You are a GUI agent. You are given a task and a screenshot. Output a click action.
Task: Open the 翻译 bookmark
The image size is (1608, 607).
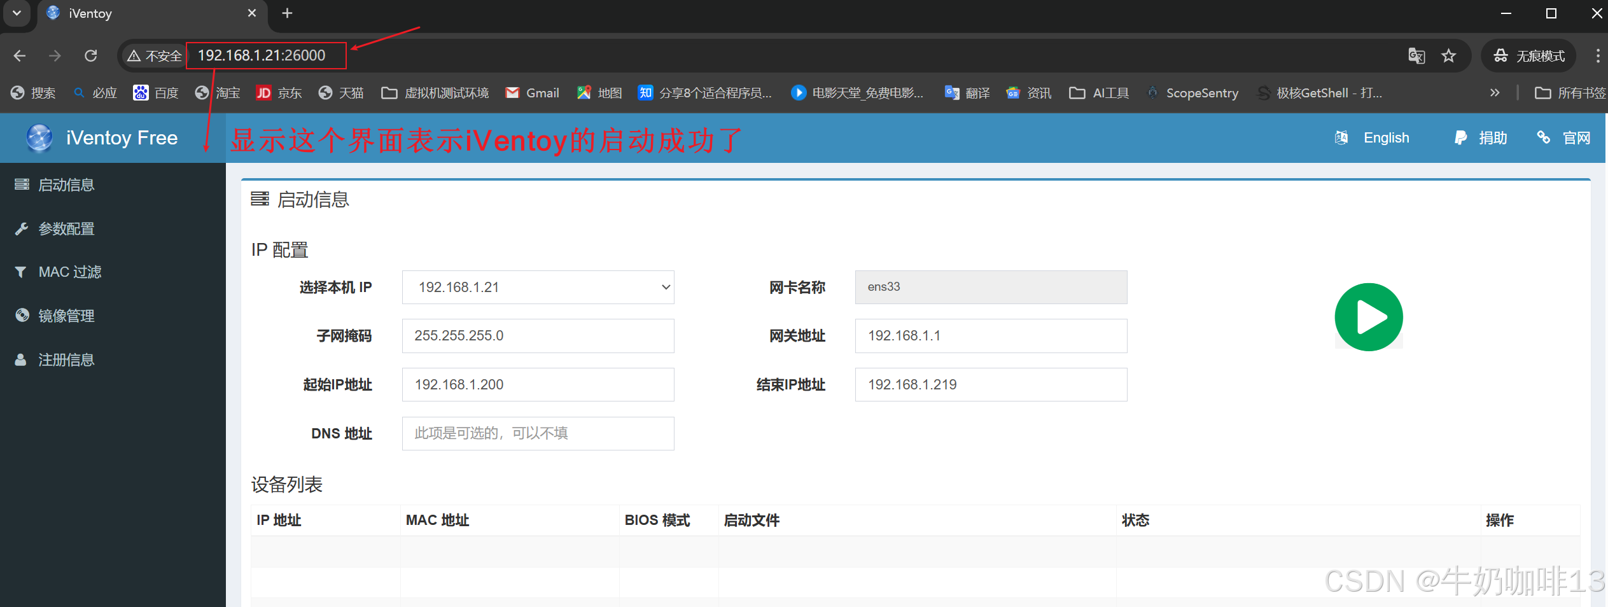pyautogui.click(x=967, y=94)
